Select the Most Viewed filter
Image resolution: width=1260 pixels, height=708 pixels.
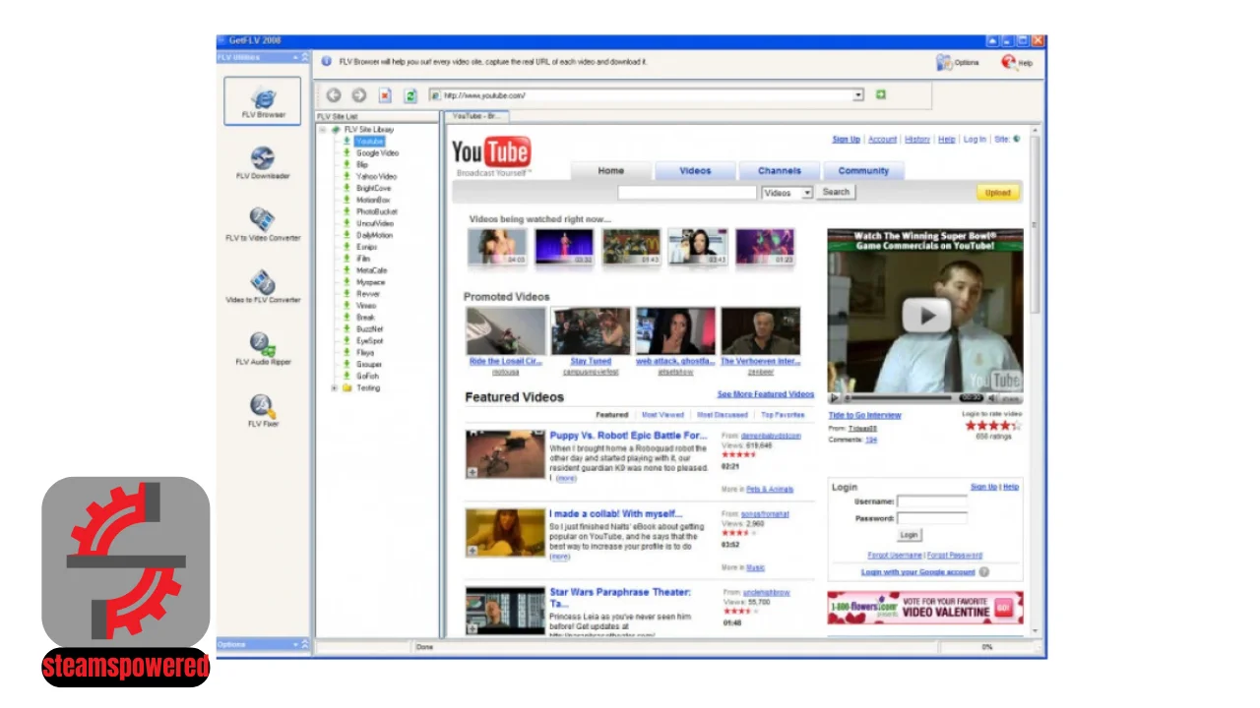click(x=662, y=415)
